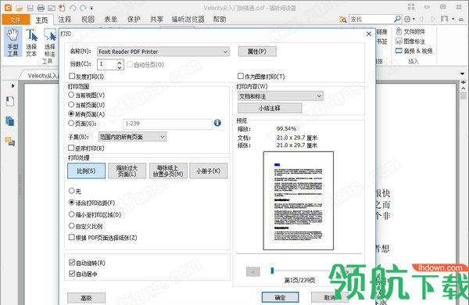Viewport: 469px width, 305px height.
Task: Toggle auto-center checkbox (自动居中)
Action: [x=72, y=274]
